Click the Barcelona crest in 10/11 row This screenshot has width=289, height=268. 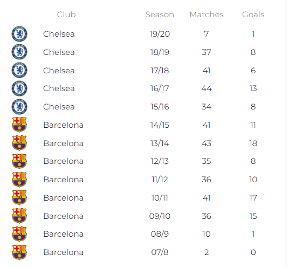(x=19, y=197)
